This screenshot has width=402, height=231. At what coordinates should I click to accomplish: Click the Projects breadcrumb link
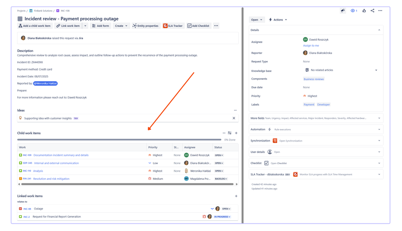click(x=21, y=11)
